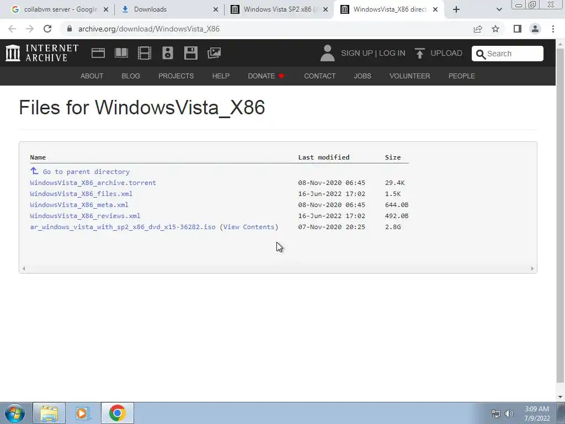This screenshot has width=565, height=424.
Task: Download ar_windows_vista_with_sp2_x86_dvd iso file
Action: click(x=122, y=227)
